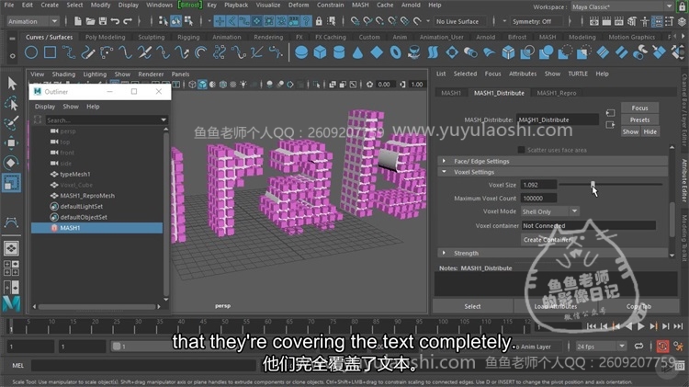Toggle viewport use all lights icon
This screenshot has height=387, width=689.
click(243, 85)
